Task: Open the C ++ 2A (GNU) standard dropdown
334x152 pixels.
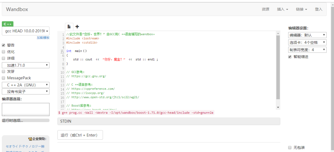Action: click(26, 85)
